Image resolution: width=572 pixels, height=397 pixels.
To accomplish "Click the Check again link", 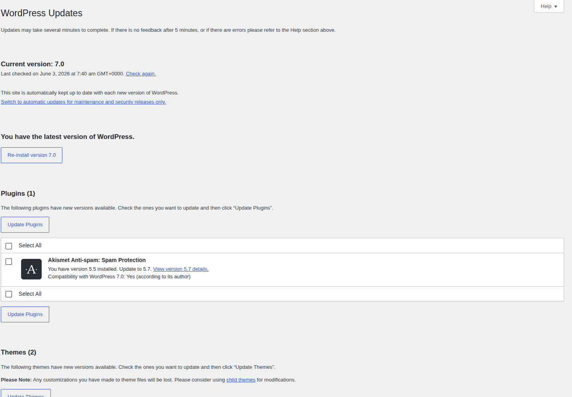I will coord(141,74).
